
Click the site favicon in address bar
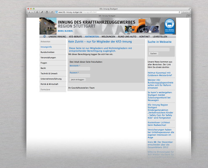pos(56,12)
